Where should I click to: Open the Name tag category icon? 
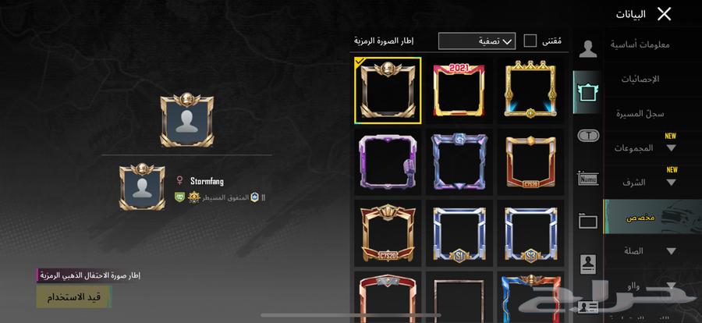[588, 179]
